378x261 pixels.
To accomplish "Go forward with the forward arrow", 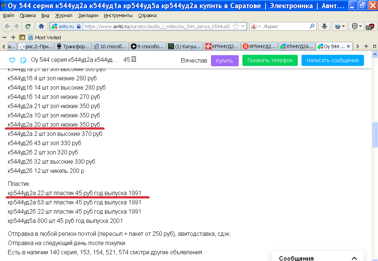I will click(16, 26).
